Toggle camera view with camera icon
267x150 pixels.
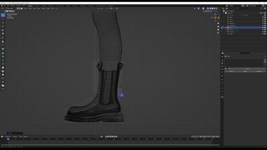coord(218,30)
